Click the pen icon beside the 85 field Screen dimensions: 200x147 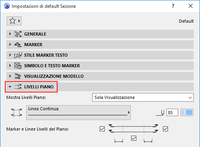[x=160, y=113]
